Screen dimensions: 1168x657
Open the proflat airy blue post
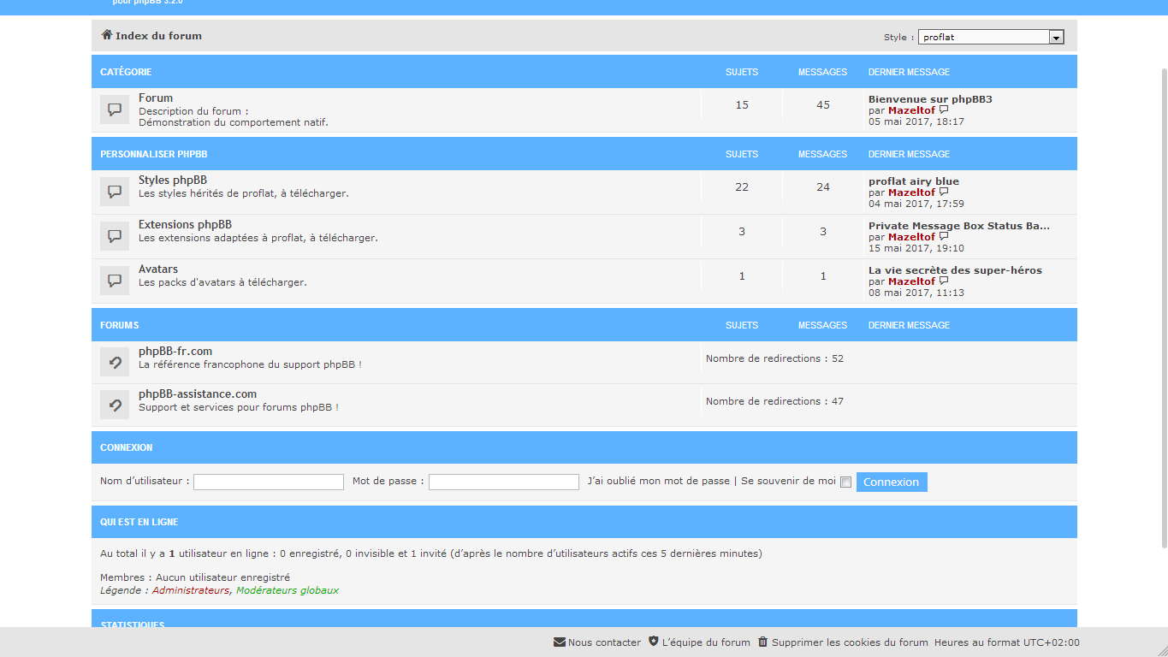[x=914, y=181]
